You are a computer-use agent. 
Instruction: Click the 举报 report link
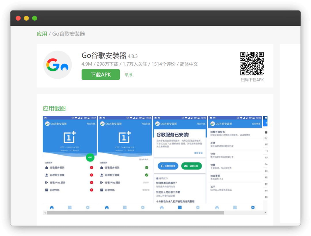click(x=128, y=75)
